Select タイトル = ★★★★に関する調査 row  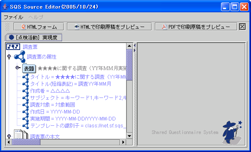(78, 77)
